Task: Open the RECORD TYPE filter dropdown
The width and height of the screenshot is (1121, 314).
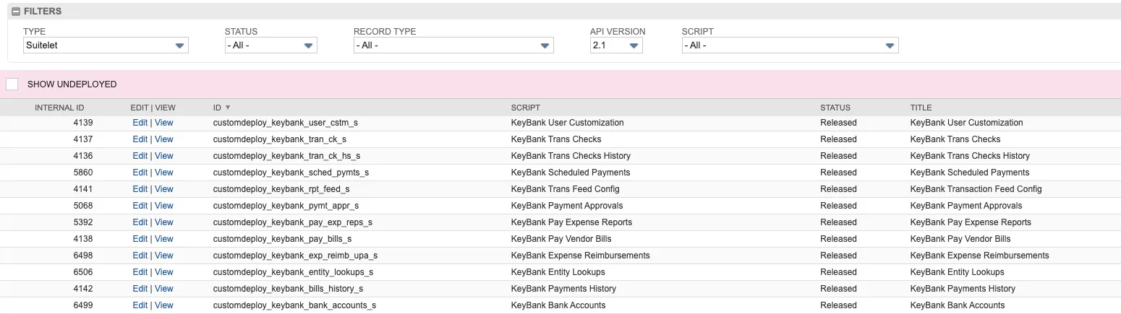Action: 453,45
